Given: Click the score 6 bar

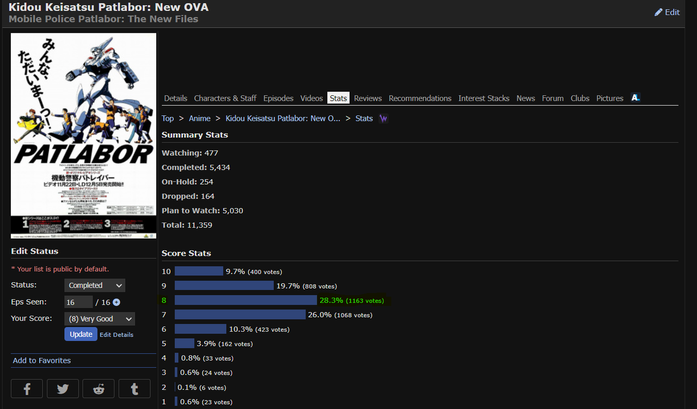Looking at the screenshot, I should pos(200,329).
